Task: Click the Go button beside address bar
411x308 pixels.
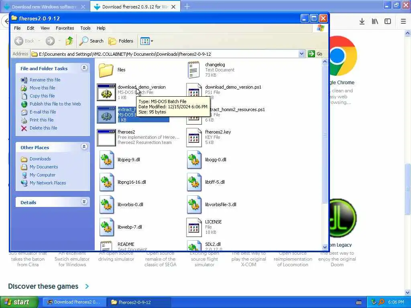Action: click(315, 54)
